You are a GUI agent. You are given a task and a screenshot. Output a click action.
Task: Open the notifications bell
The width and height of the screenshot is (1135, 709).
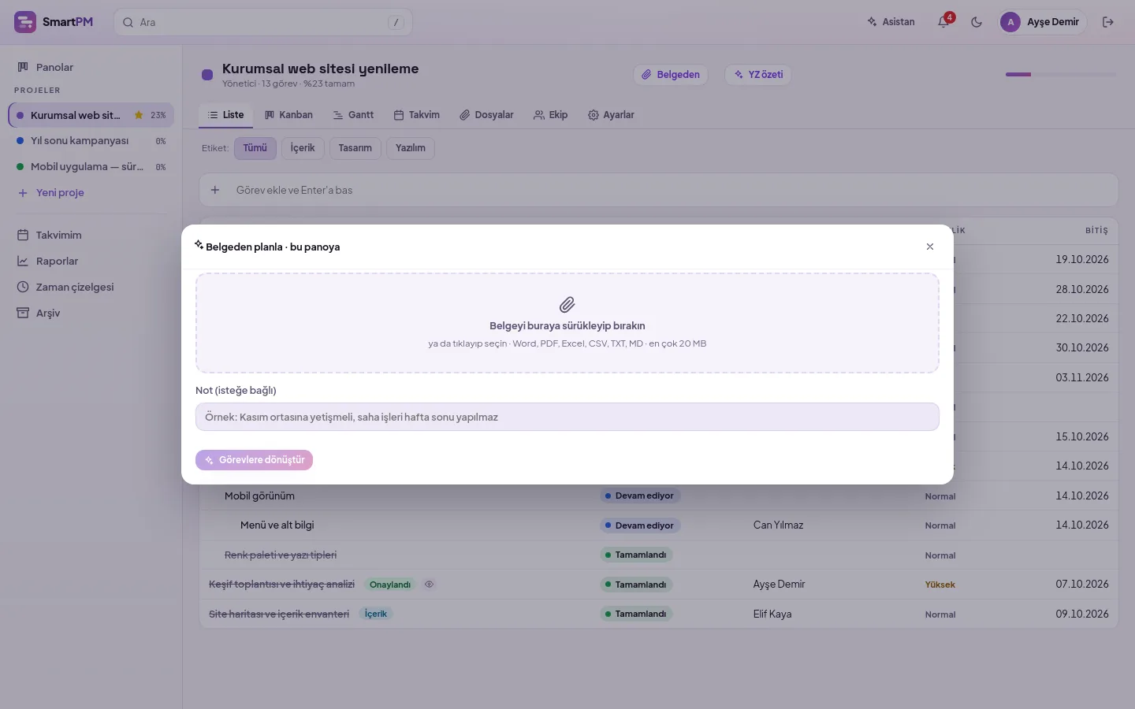pyautogui.click(x=943, y=22)
